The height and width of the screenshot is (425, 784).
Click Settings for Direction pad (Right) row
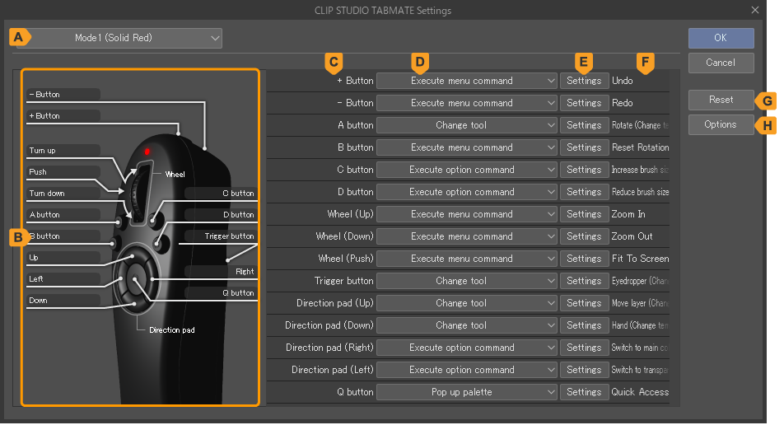click(584, 348)
